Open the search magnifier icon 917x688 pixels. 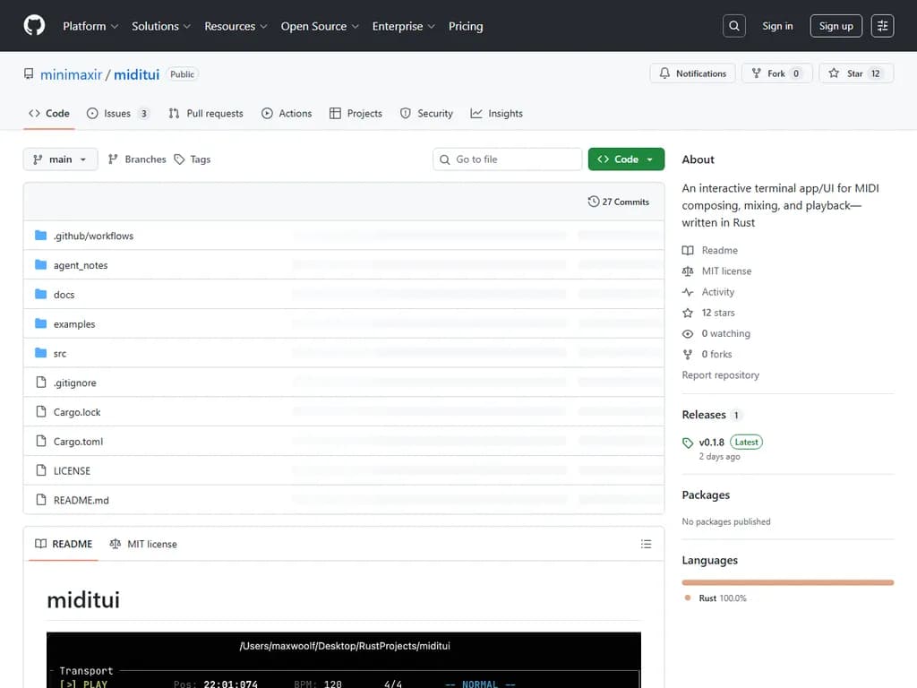[x=734, y=26]
